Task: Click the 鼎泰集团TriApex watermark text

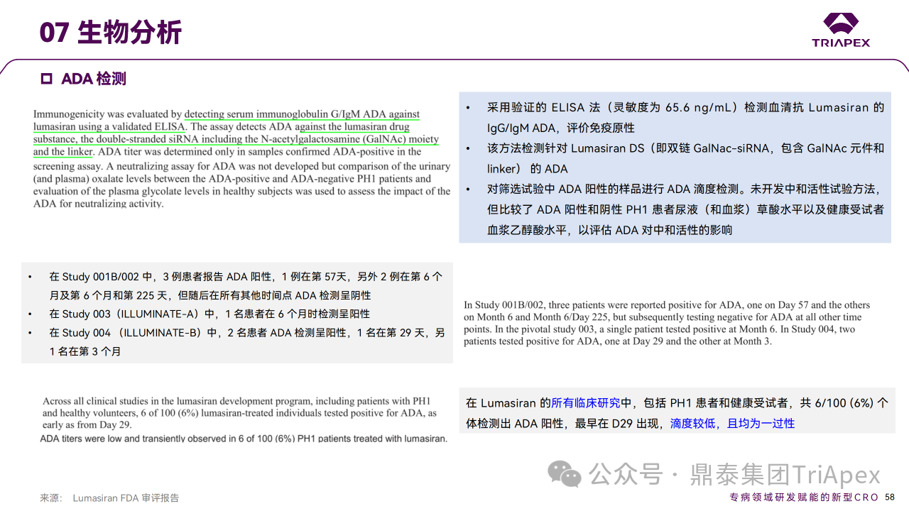Action: (x=785, y=474)
